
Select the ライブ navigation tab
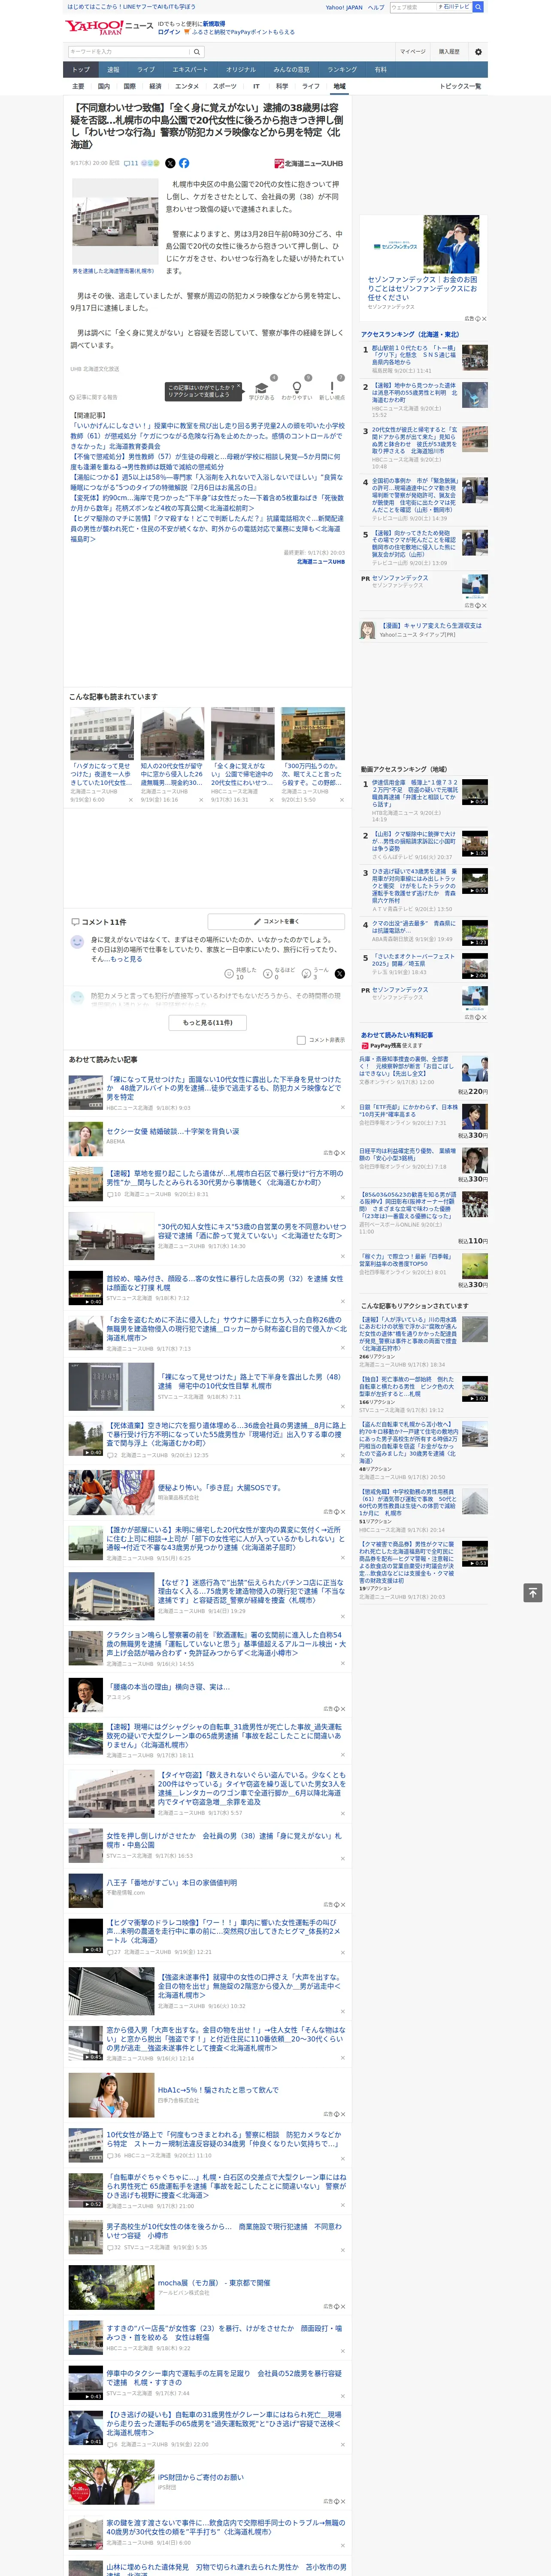146,70
